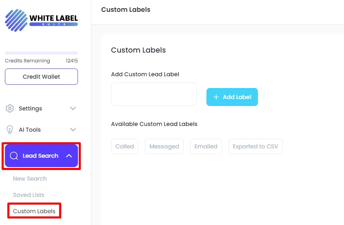Focus the Add Custom Lead Label field

pyautogui.click(x=154, y=94)
